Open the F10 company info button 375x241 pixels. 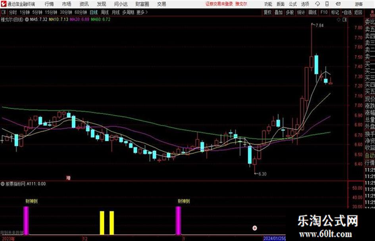pyautogui.click(x=324, y=12)
